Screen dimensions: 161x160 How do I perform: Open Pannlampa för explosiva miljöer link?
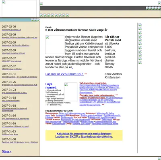pos(105,124)
